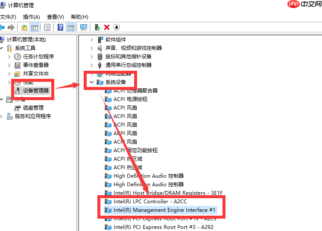Screen dimensions: 322x231
Task: Select ACPI 处理器聚合器 device
Action: 135,91
